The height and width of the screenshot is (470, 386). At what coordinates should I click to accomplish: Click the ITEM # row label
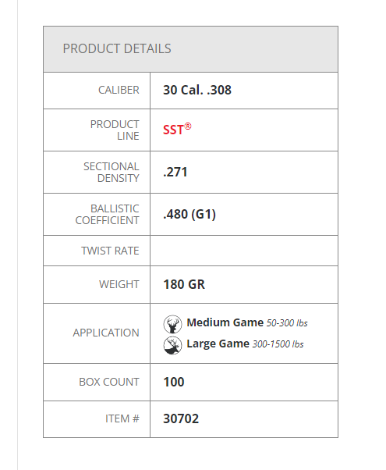click(122, 418)
